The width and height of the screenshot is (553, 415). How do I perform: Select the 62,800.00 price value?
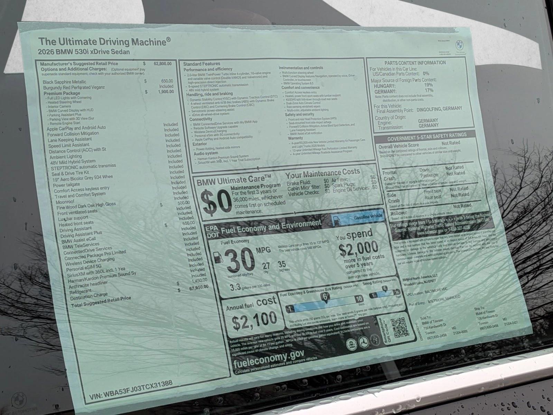click(x=162, y=64)
